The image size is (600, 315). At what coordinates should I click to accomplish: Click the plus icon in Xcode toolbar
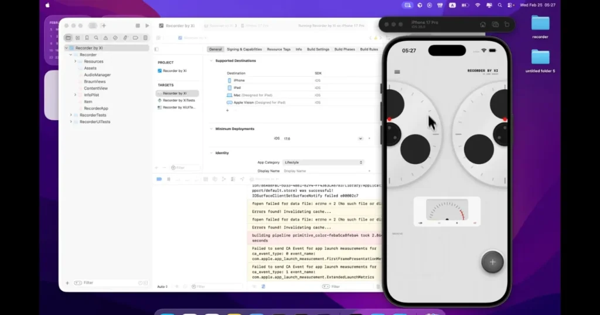[x=103, y=26]
